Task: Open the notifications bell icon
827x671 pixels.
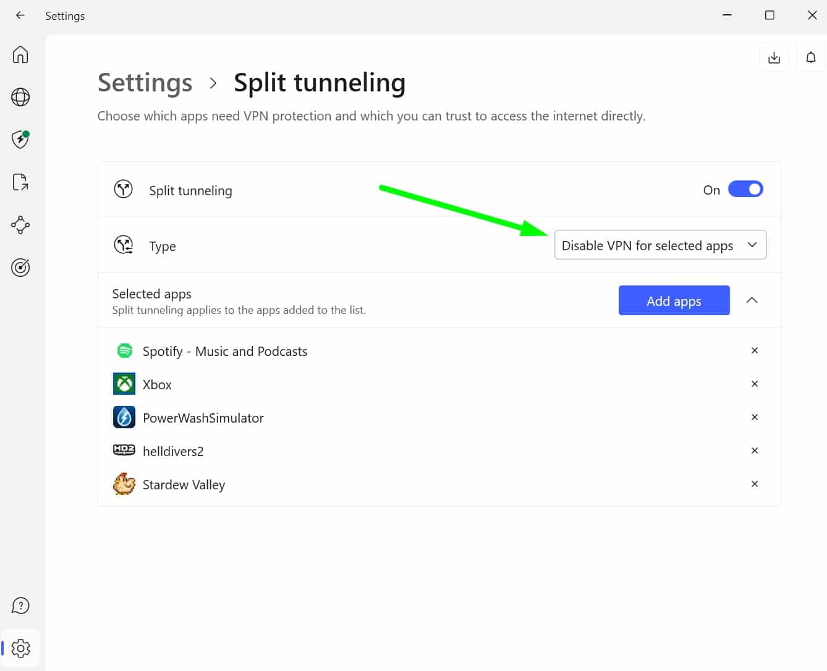Action: [811, 57]
